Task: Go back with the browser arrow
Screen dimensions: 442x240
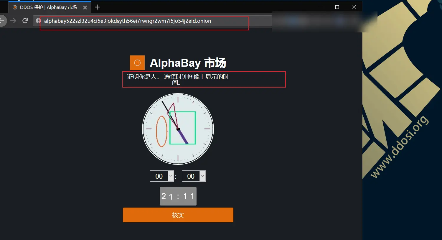Action: (x=2, y=21)
